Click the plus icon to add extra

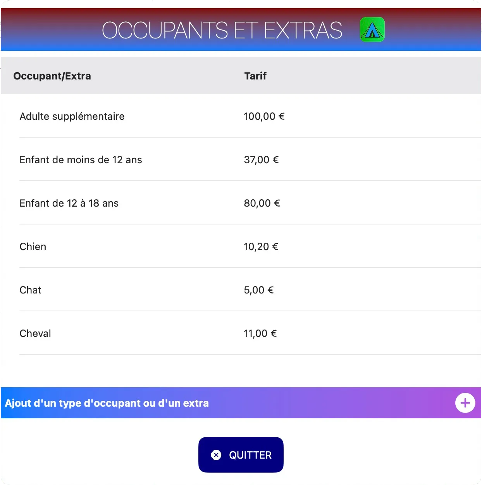click(x=465, y=403)
